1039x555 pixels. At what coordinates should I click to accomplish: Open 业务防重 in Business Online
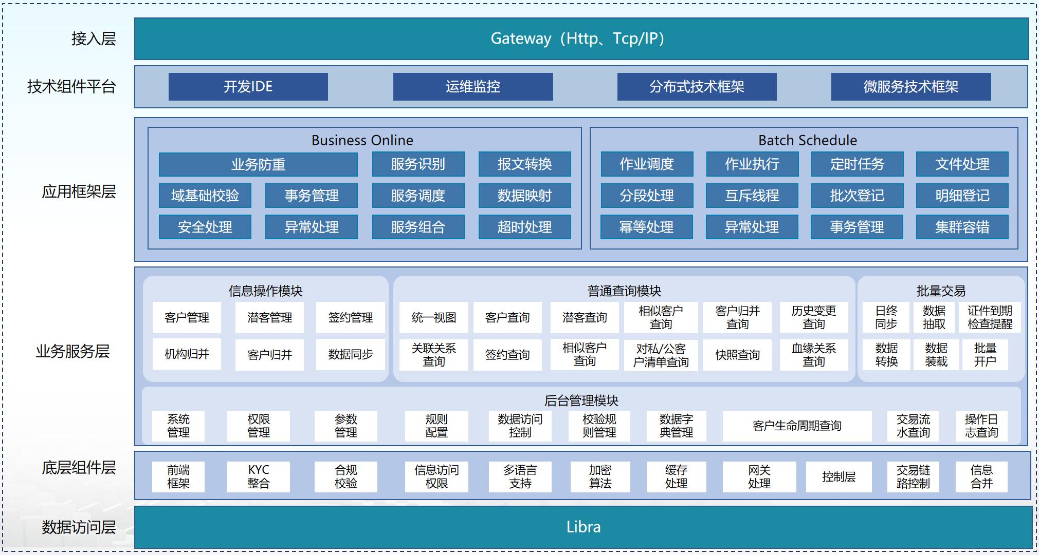pyautogui.click(x=259, y=164)
